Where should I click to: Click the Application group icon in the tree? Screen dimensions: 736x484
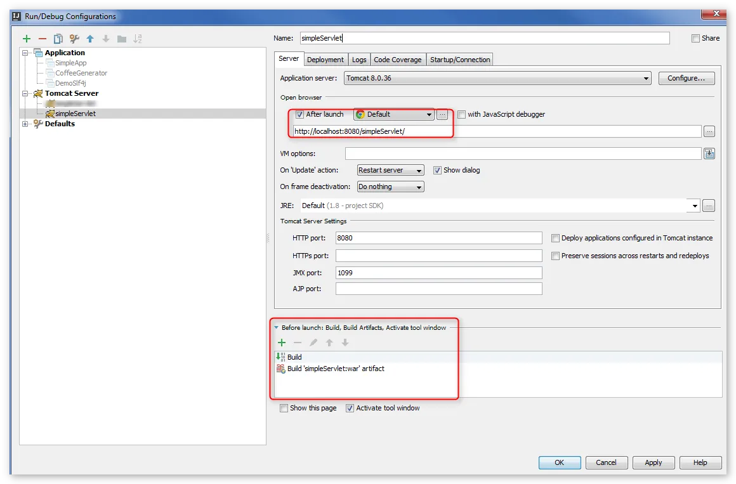point(39,53)
